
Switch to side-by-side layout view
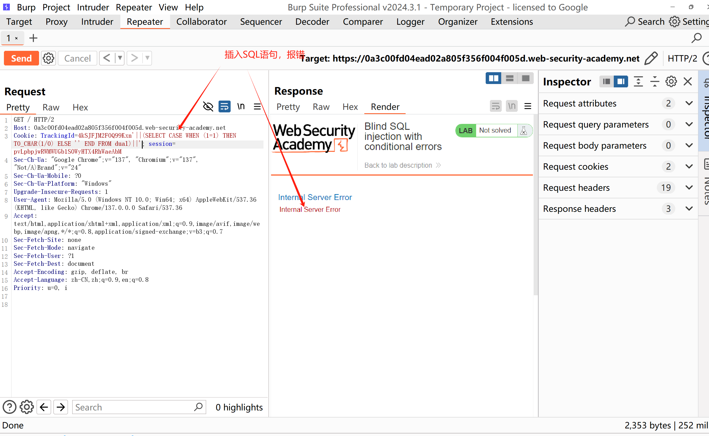(x=493, y=78)
